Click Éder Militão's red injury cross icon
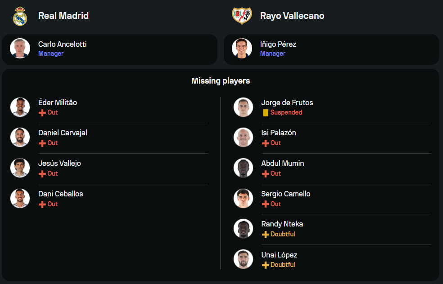 point(42,113)
